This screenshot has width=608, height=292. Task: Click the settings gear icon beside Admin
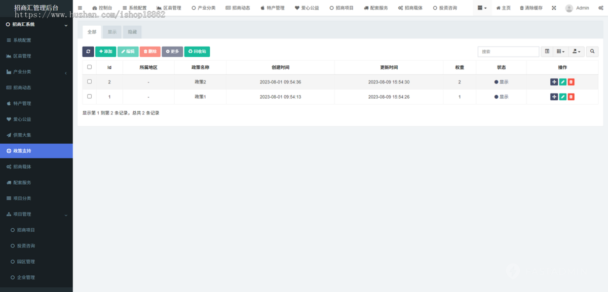click(x=601, y=8)
